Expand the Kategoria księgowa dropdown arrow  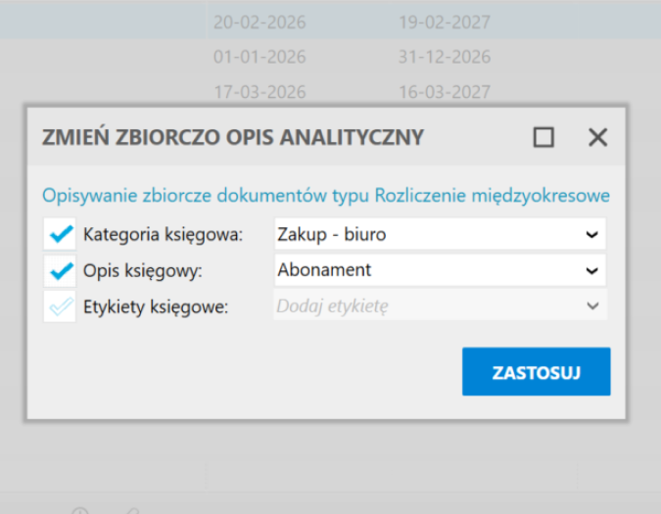coord(590,235)
